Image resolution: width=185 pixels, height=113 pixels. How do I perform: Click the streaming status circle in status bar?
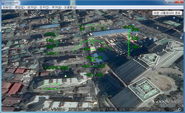click(180, 109)
